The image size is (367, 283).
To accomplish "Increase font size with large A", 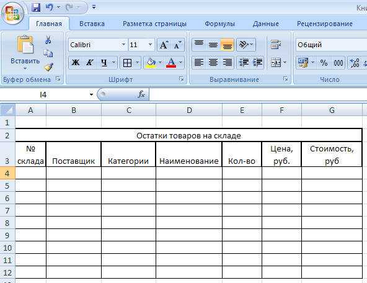I will click(164, 45).
